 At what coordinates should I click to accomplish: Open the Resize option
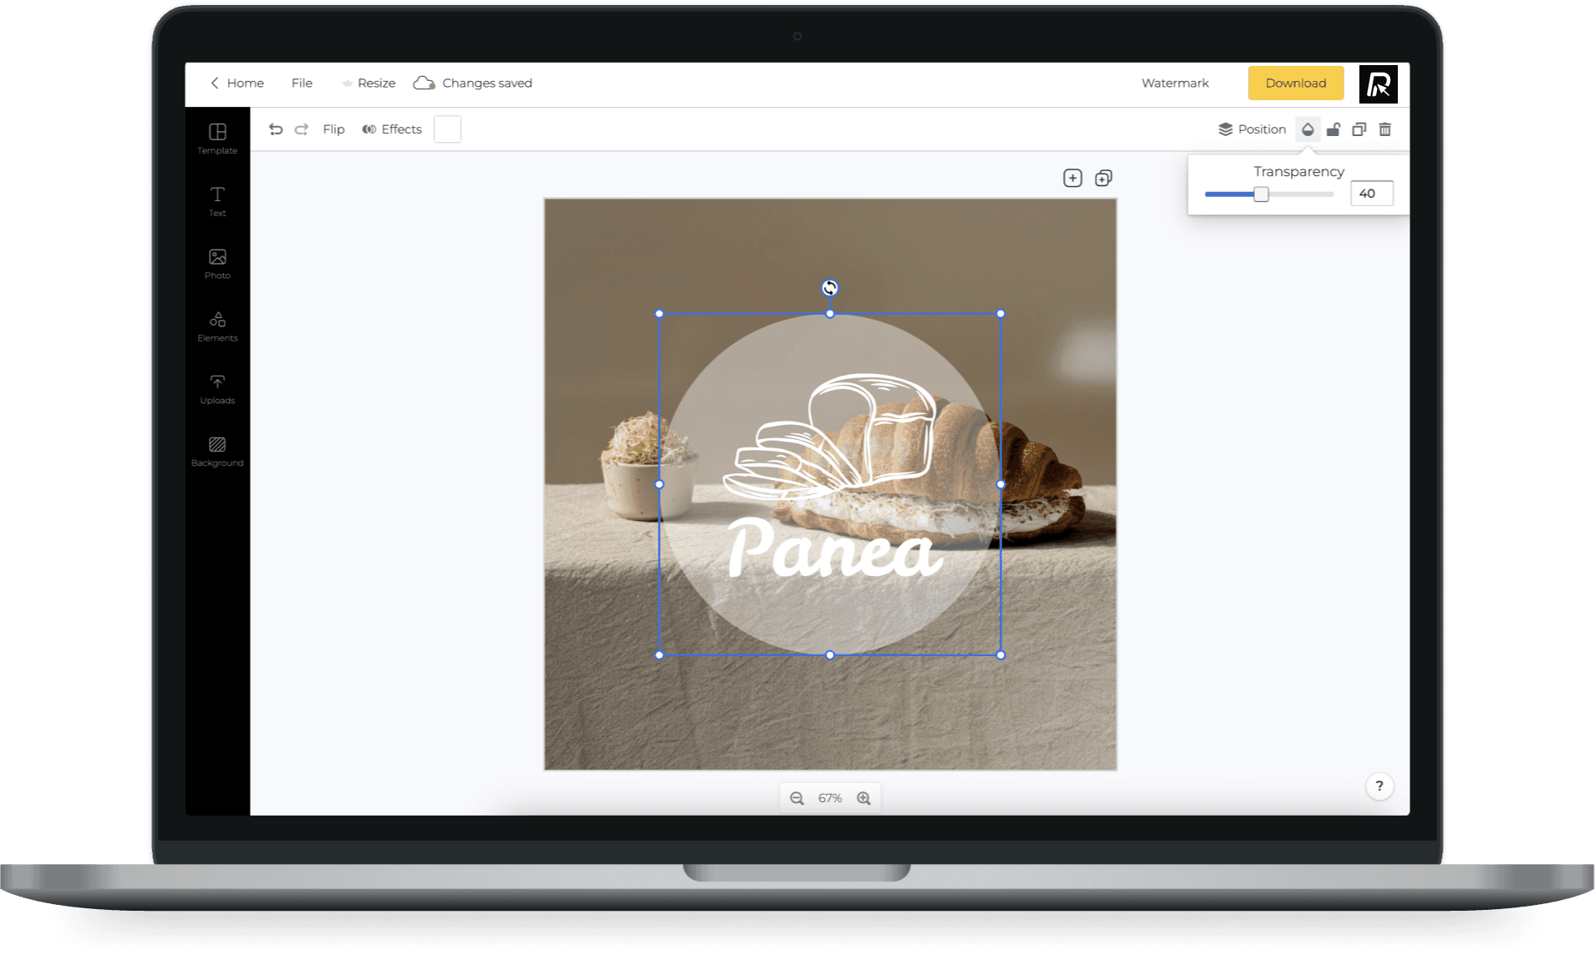(x=368, y=83)
